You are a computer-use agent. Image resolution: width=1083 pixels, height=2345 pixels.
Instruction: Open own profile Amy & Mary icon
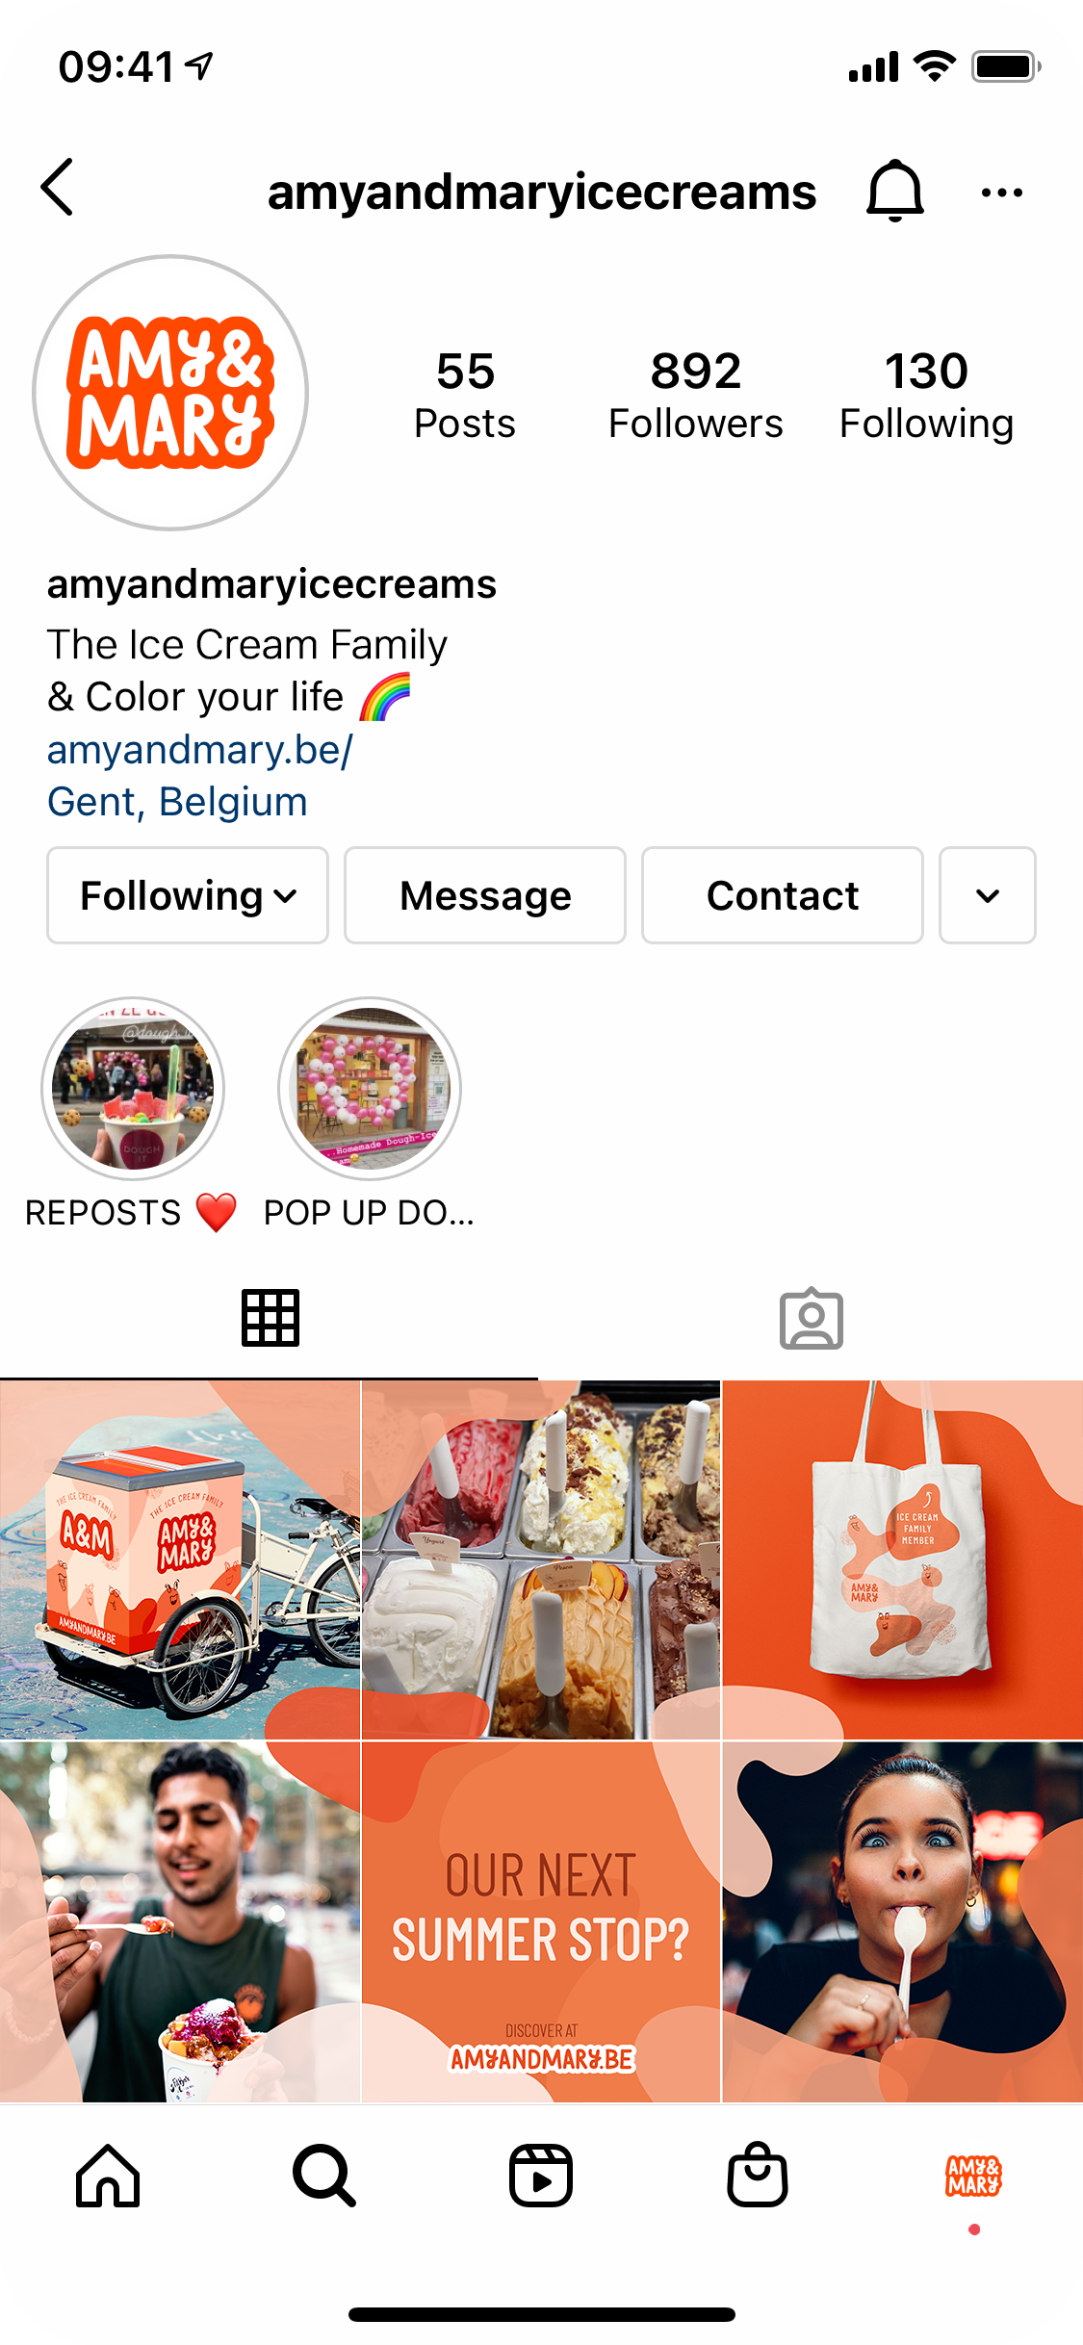coord(974,2176)
